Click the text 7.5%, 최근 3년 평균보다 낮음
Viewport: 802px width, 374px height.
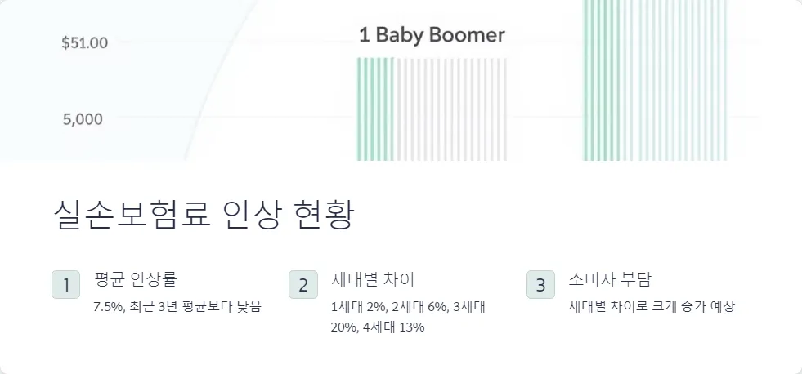tap(177, 307)
